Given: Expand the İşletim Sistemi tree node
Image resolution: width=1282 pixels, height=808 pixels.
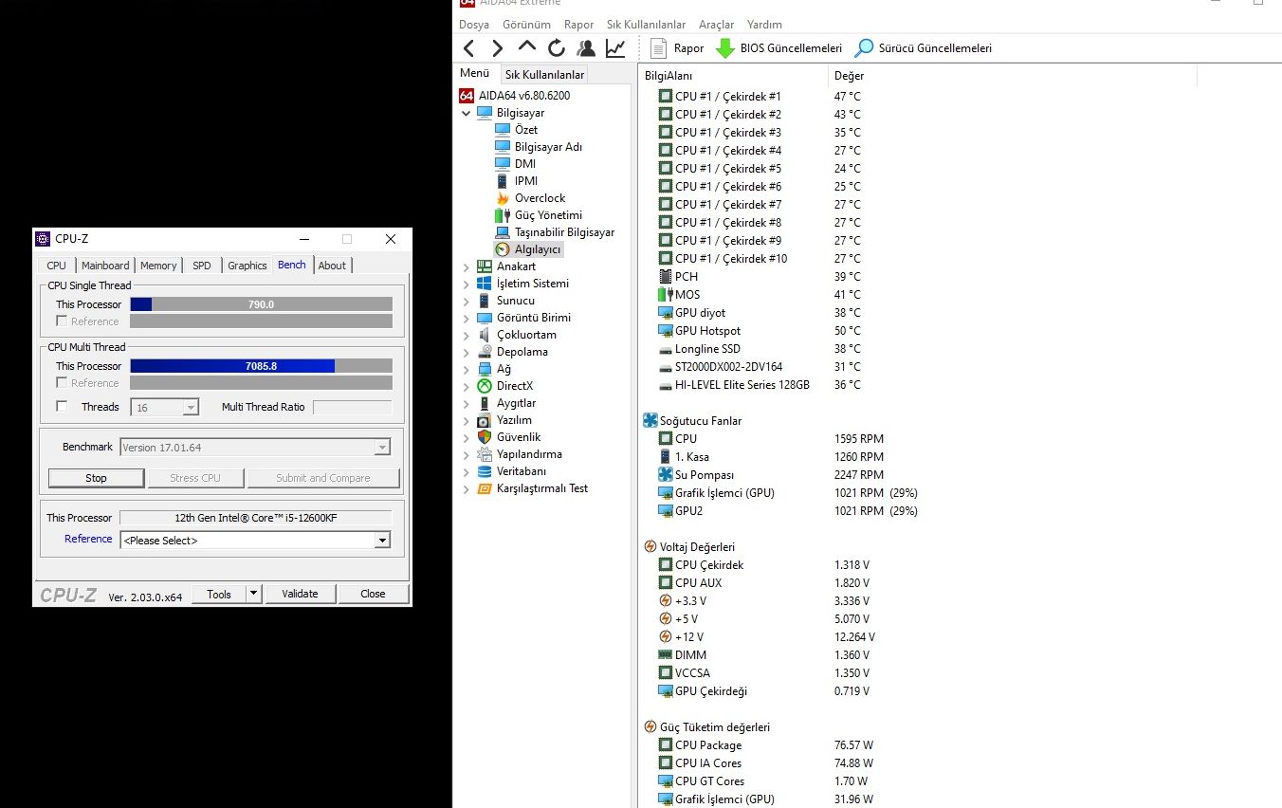Looking at the screenshot, I should coord(467,284).
